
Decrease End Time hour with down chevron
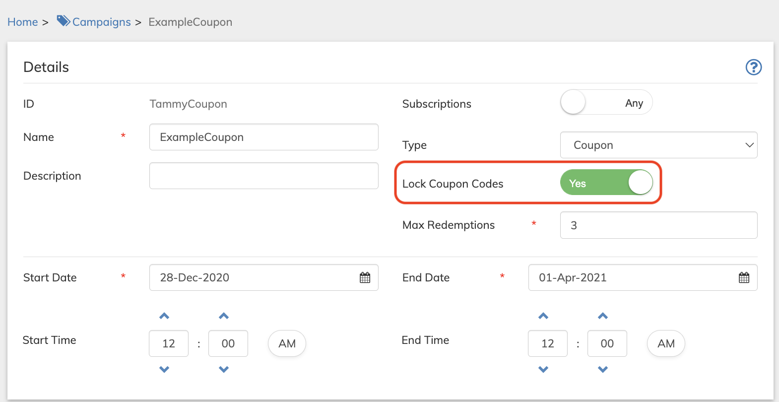543,369
